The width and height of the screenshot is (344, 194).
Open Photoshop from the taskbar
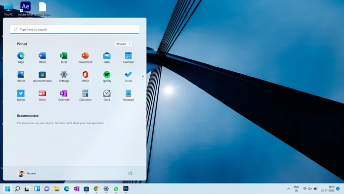point(126,189)
